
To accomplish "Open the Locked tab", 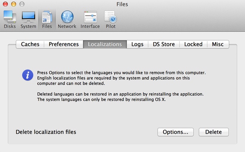I will 193,44.
